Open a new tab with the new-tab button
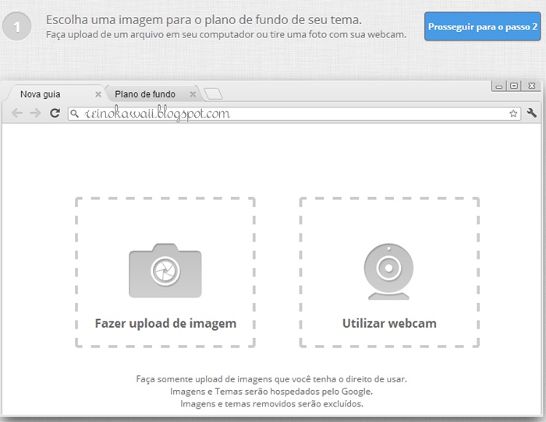Screen dimensions: 546x422 pyautogui.click(x=213, y=94)
